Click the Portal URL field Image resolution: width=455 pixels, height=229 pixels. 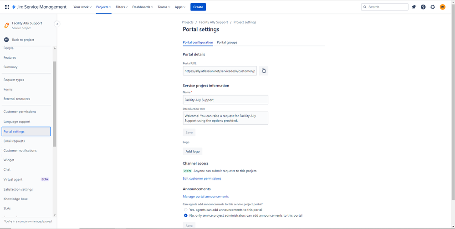(x=220, y=71)
